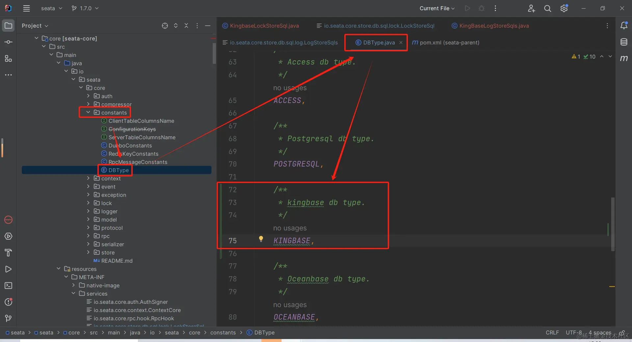Open the Code With Me icon
Screen dimensions: 632x342
pos(531,9)
